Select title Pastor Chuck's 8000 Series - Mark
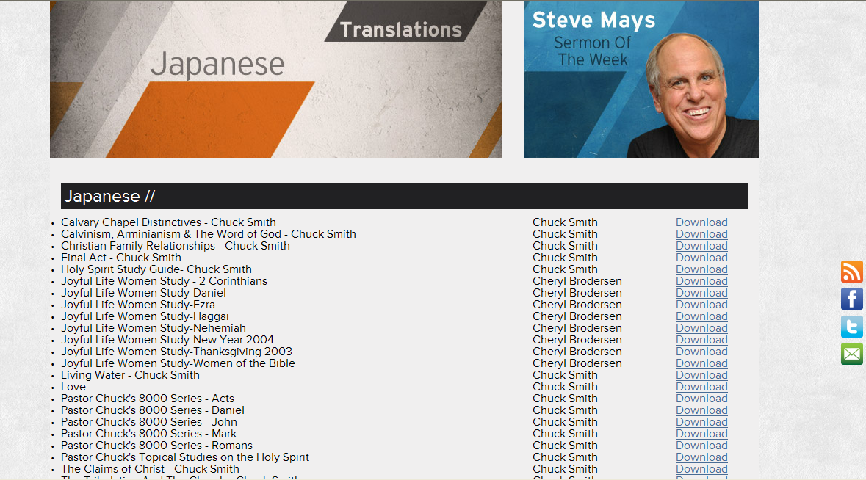Screen dimensions: 866x480 (148, 434)
